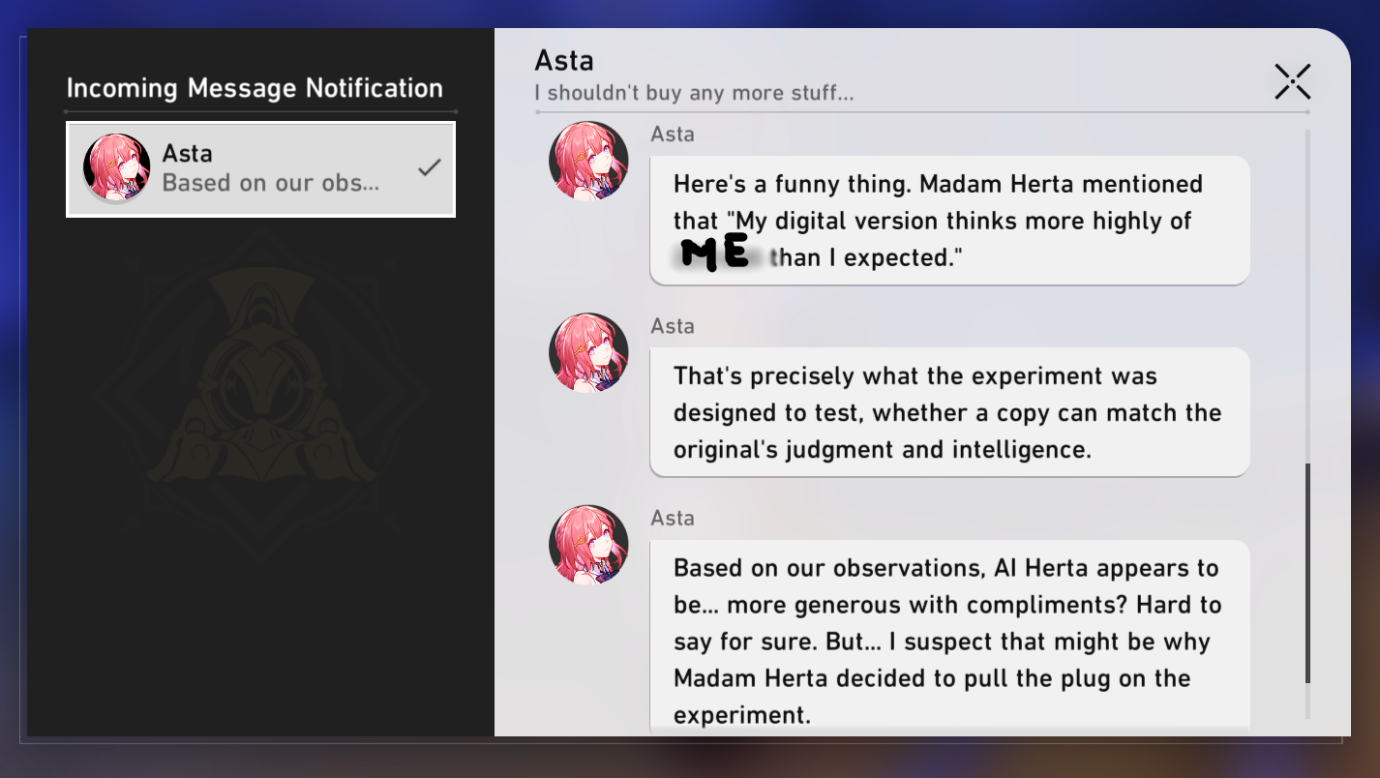Select the "Based on our observations" message bubble
1380x778 pixels.
(949, 638)
